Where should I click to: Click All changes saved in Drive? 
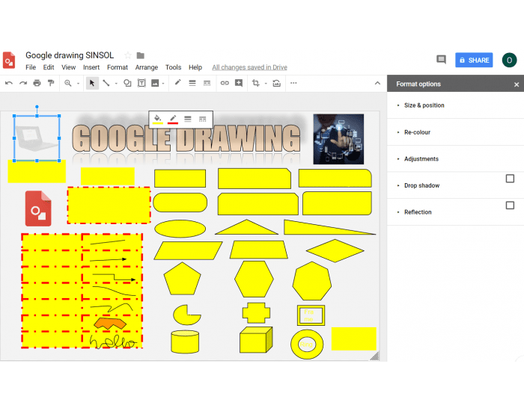click(x=249, y=67)
